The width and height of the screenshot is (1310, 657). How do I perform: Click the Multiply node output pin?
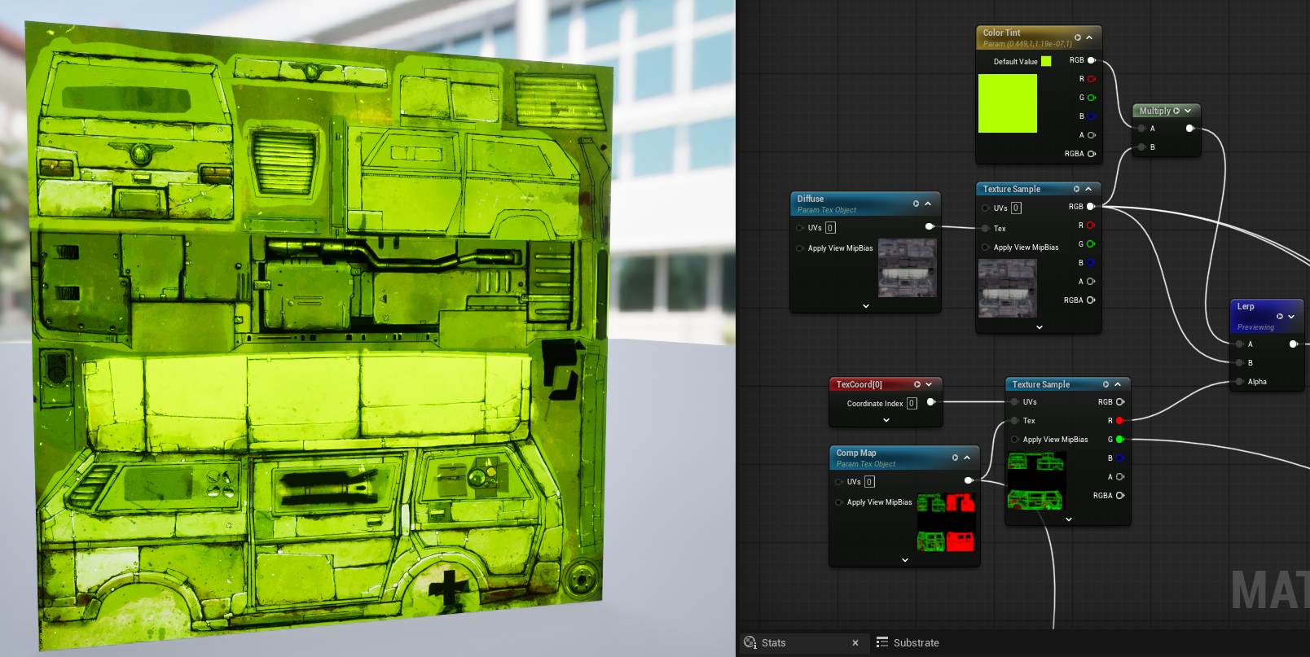[x=1190, y=129]
